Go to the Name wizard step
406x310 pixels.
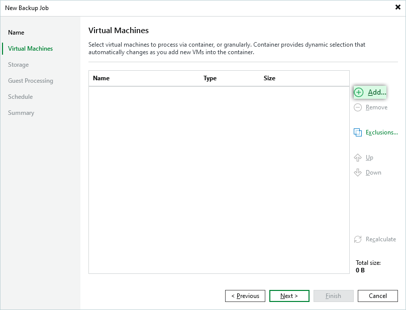(16, 33)
